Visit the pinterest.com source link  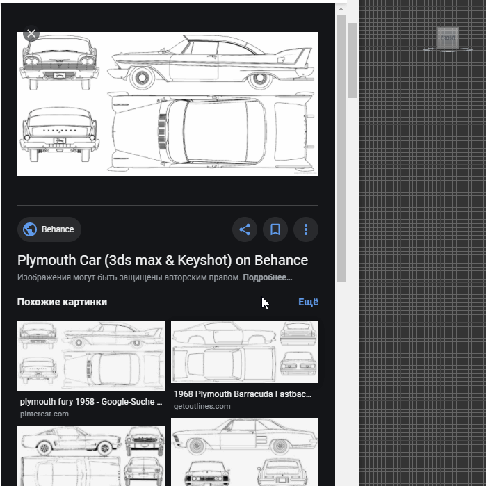coord(44,414)
